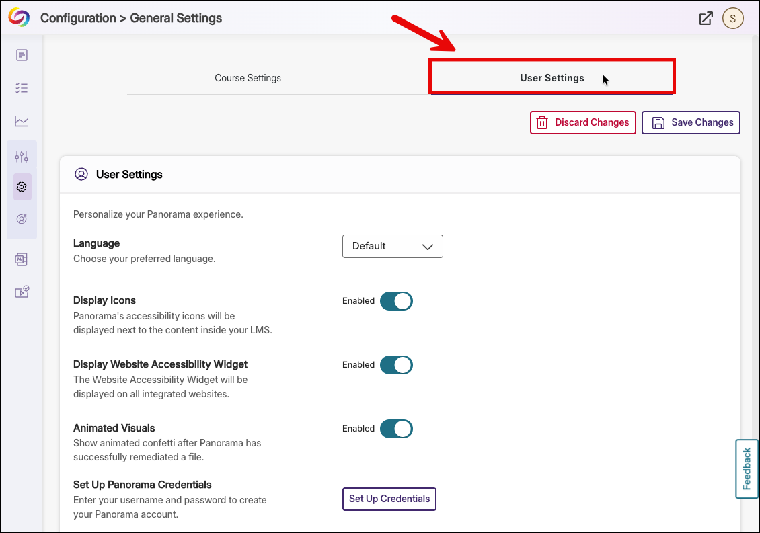Switch to the Course Settings tab
The image size is (760, 533).
pyautogui.click(x=248, y=78)
